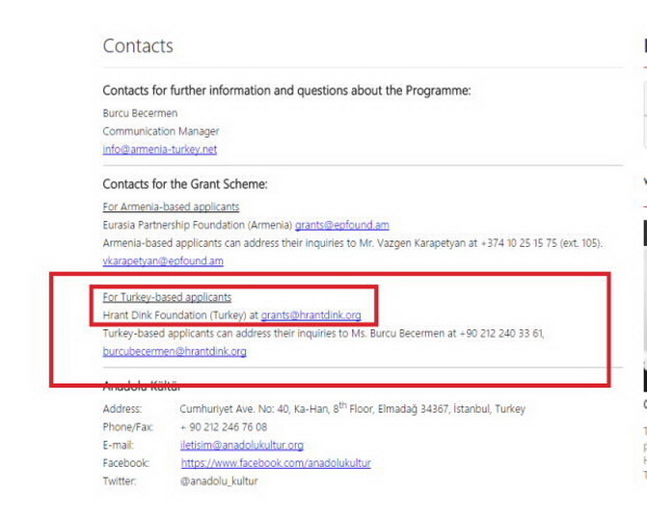This screenshot has height=521, width=647.
Task: Click the 'Armenia-based applicants can address' sentence
Action: point(352,243)
